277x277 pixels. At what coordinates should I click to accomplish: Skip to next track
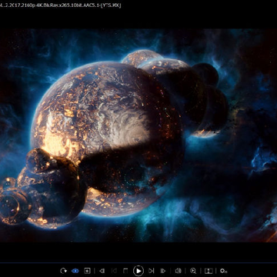152,271
